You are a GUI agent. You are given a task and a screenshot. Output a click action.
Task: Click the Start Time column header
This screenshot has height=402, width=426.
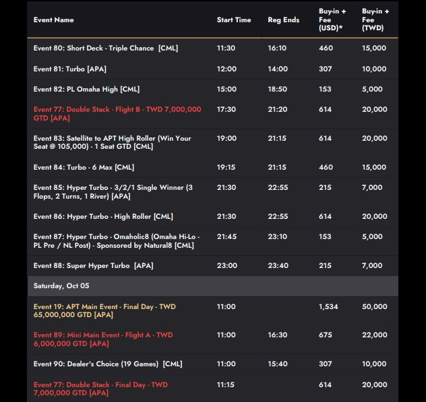click(x=234, y=20)
